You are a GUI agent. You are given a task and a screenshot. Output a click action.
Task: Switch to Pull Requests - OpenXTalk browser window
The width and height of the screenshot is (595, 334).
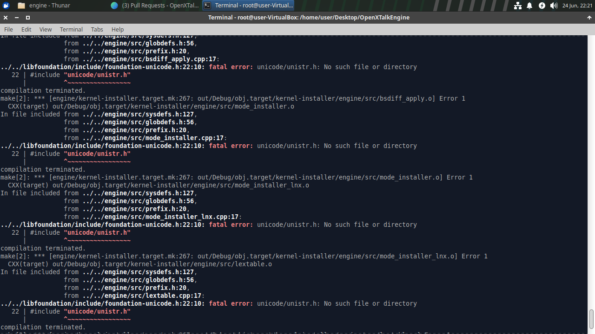[x=154, y=6]
